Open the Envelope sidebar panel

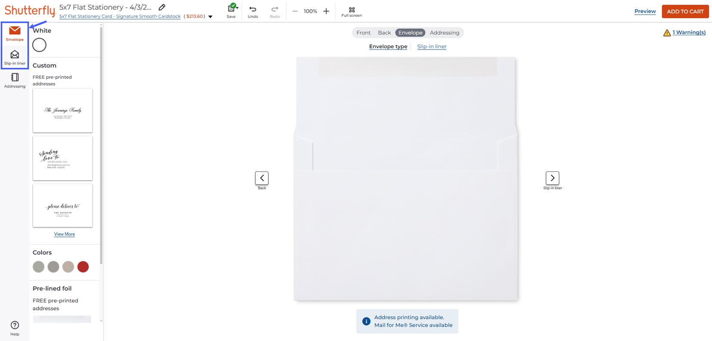15,34
